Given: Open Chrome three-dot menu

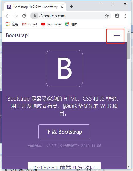Looking at the screenshot, I should [125, 16].
